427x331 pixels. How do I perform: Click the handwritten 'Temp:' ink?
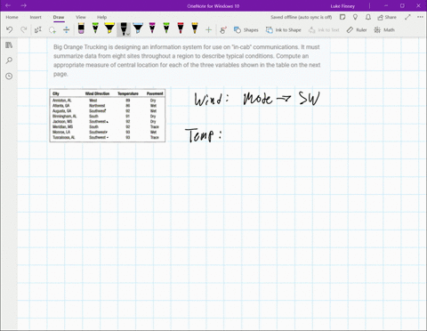203,135
